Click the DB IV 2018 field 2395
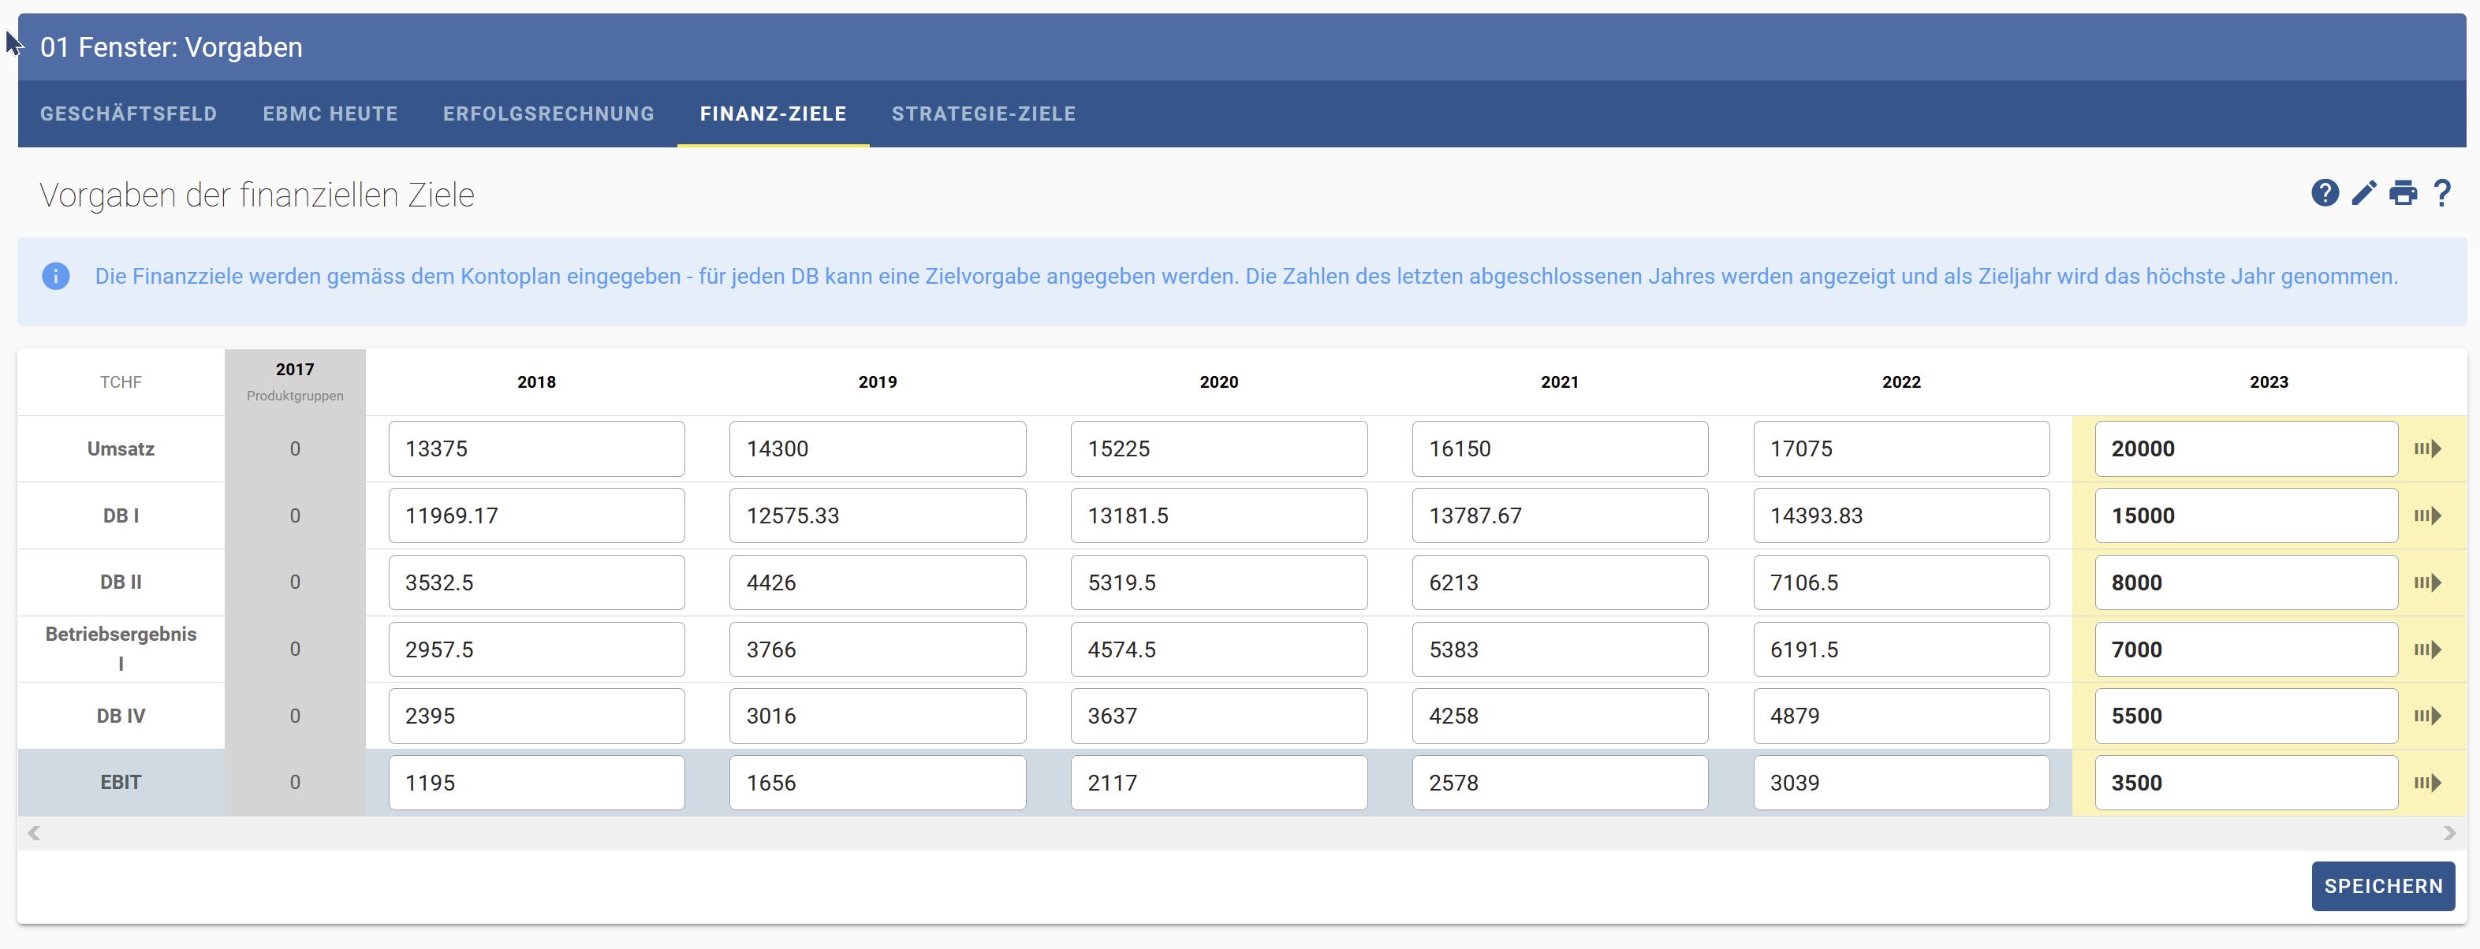The height and width of the screenshot is (949, 2480). pyautogui.click(x=536, y=716)
